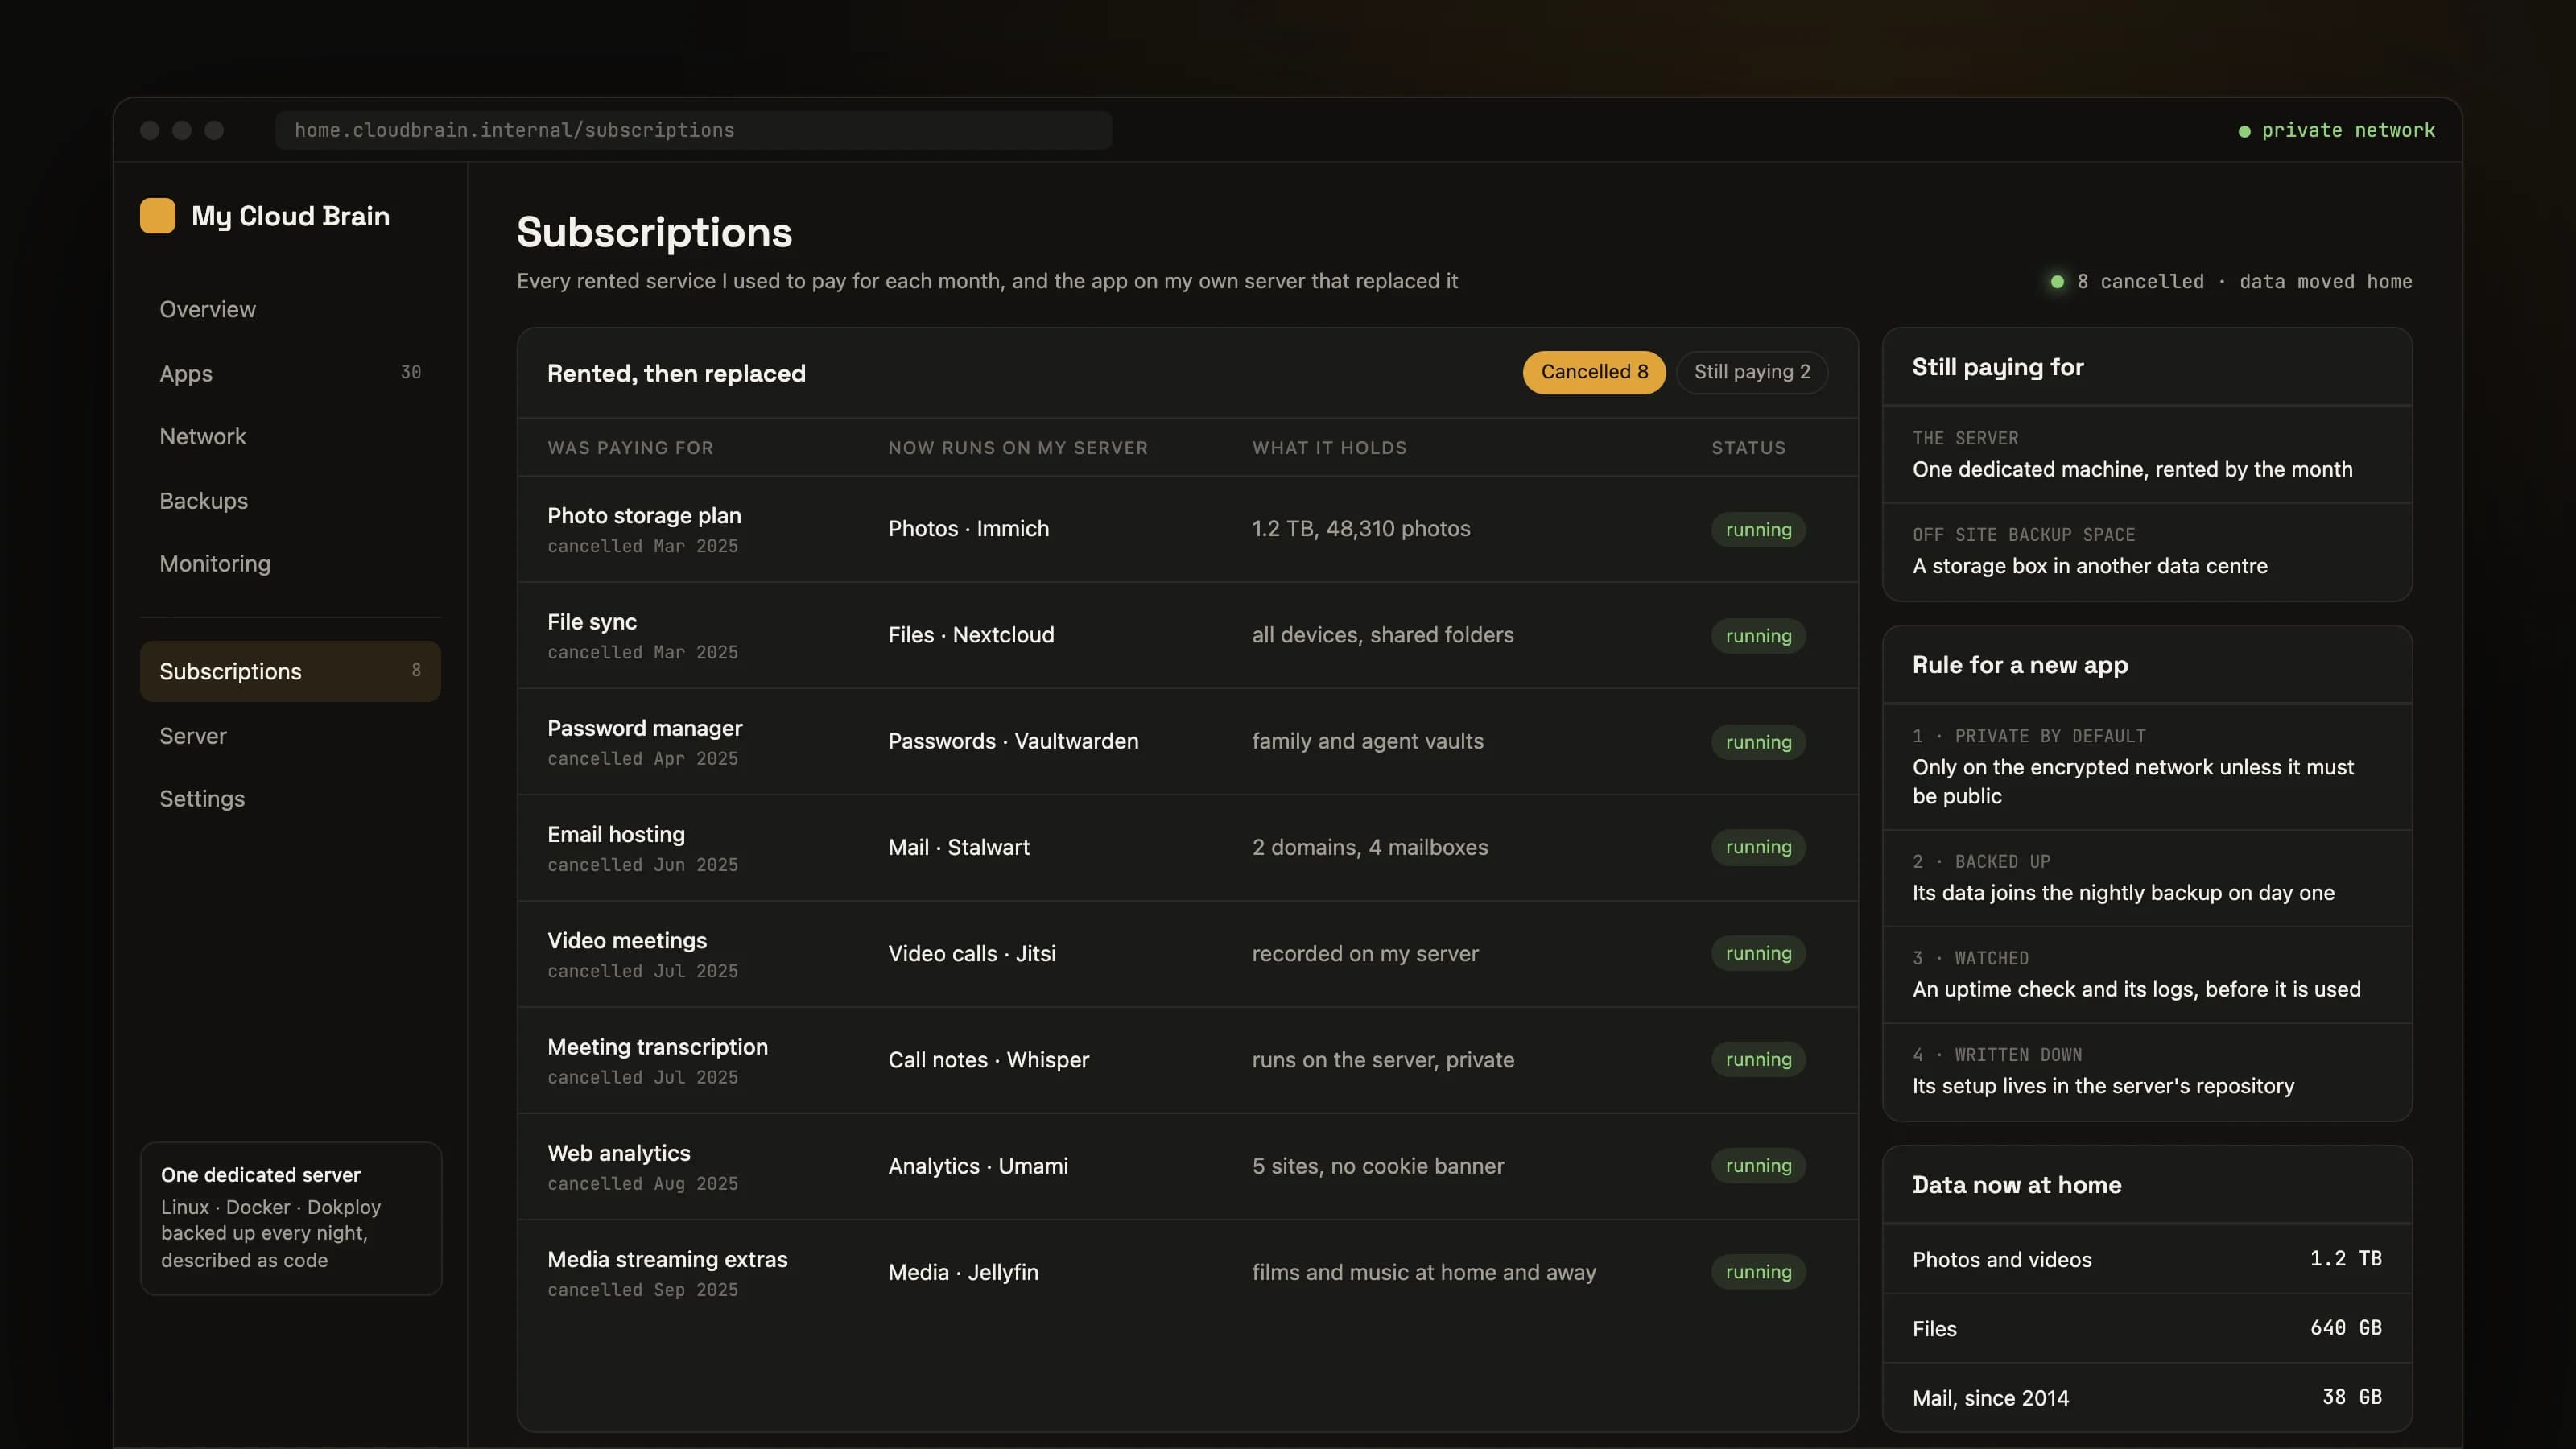
Task: Click the One dedicated server info card
Action: (x=290, y=1218)
